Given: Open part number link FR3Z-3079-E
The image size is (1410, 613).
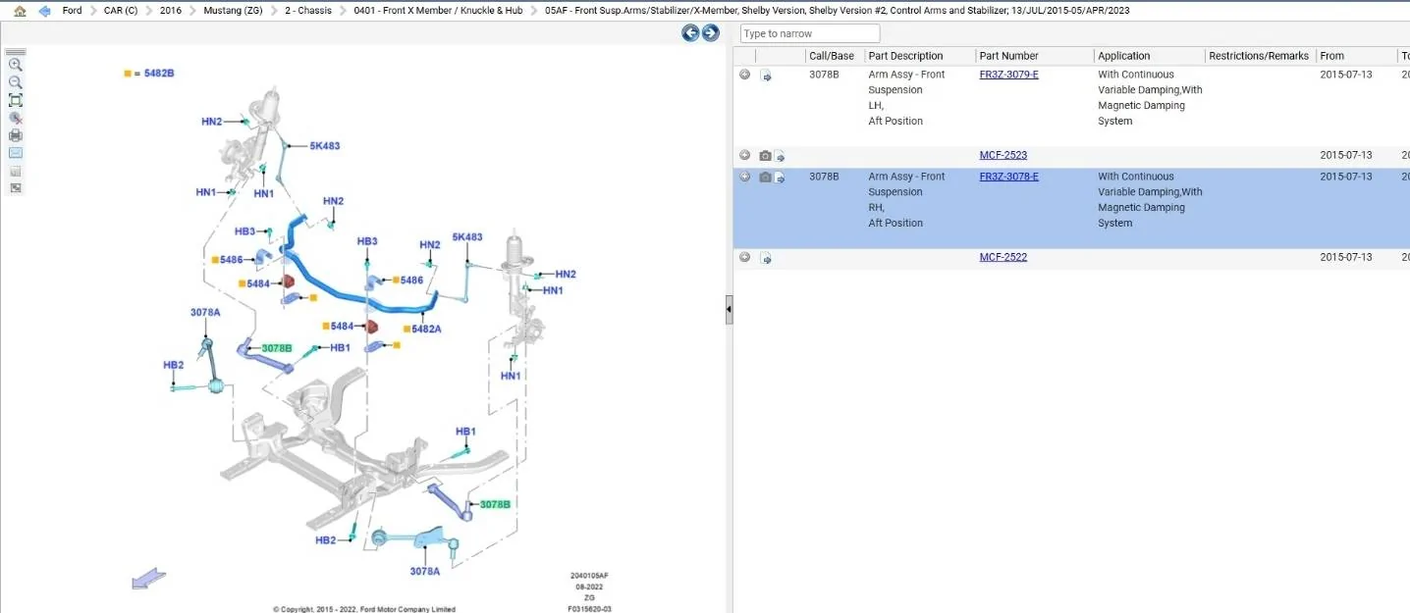Looking at the screenshot, I should [1008, 75].
